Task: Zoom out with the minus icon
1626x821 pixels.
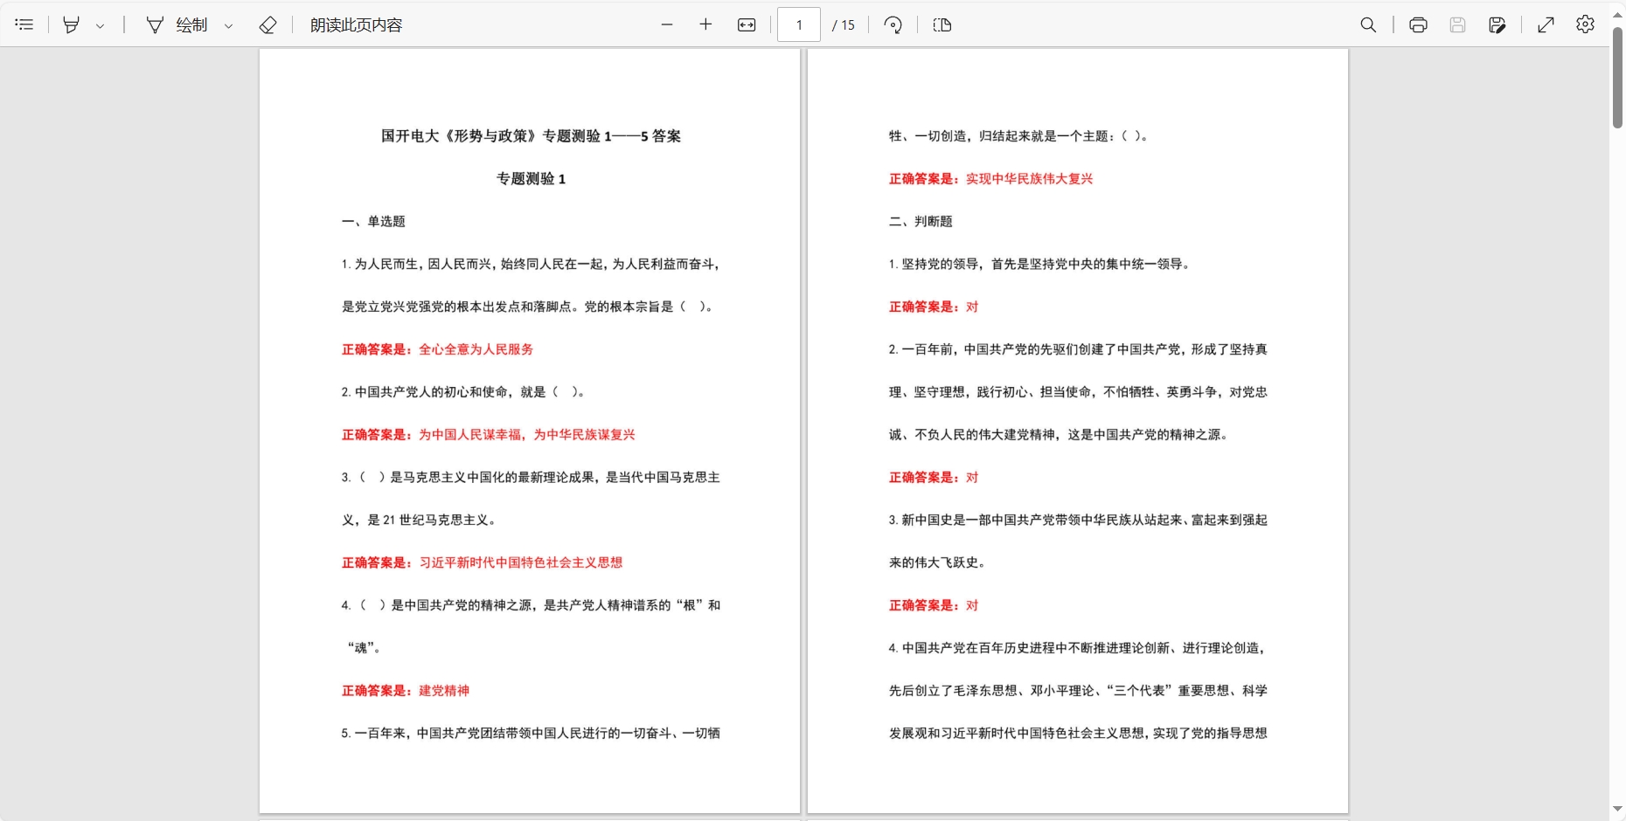Action: pyautogui.click(x=667, y=24)
